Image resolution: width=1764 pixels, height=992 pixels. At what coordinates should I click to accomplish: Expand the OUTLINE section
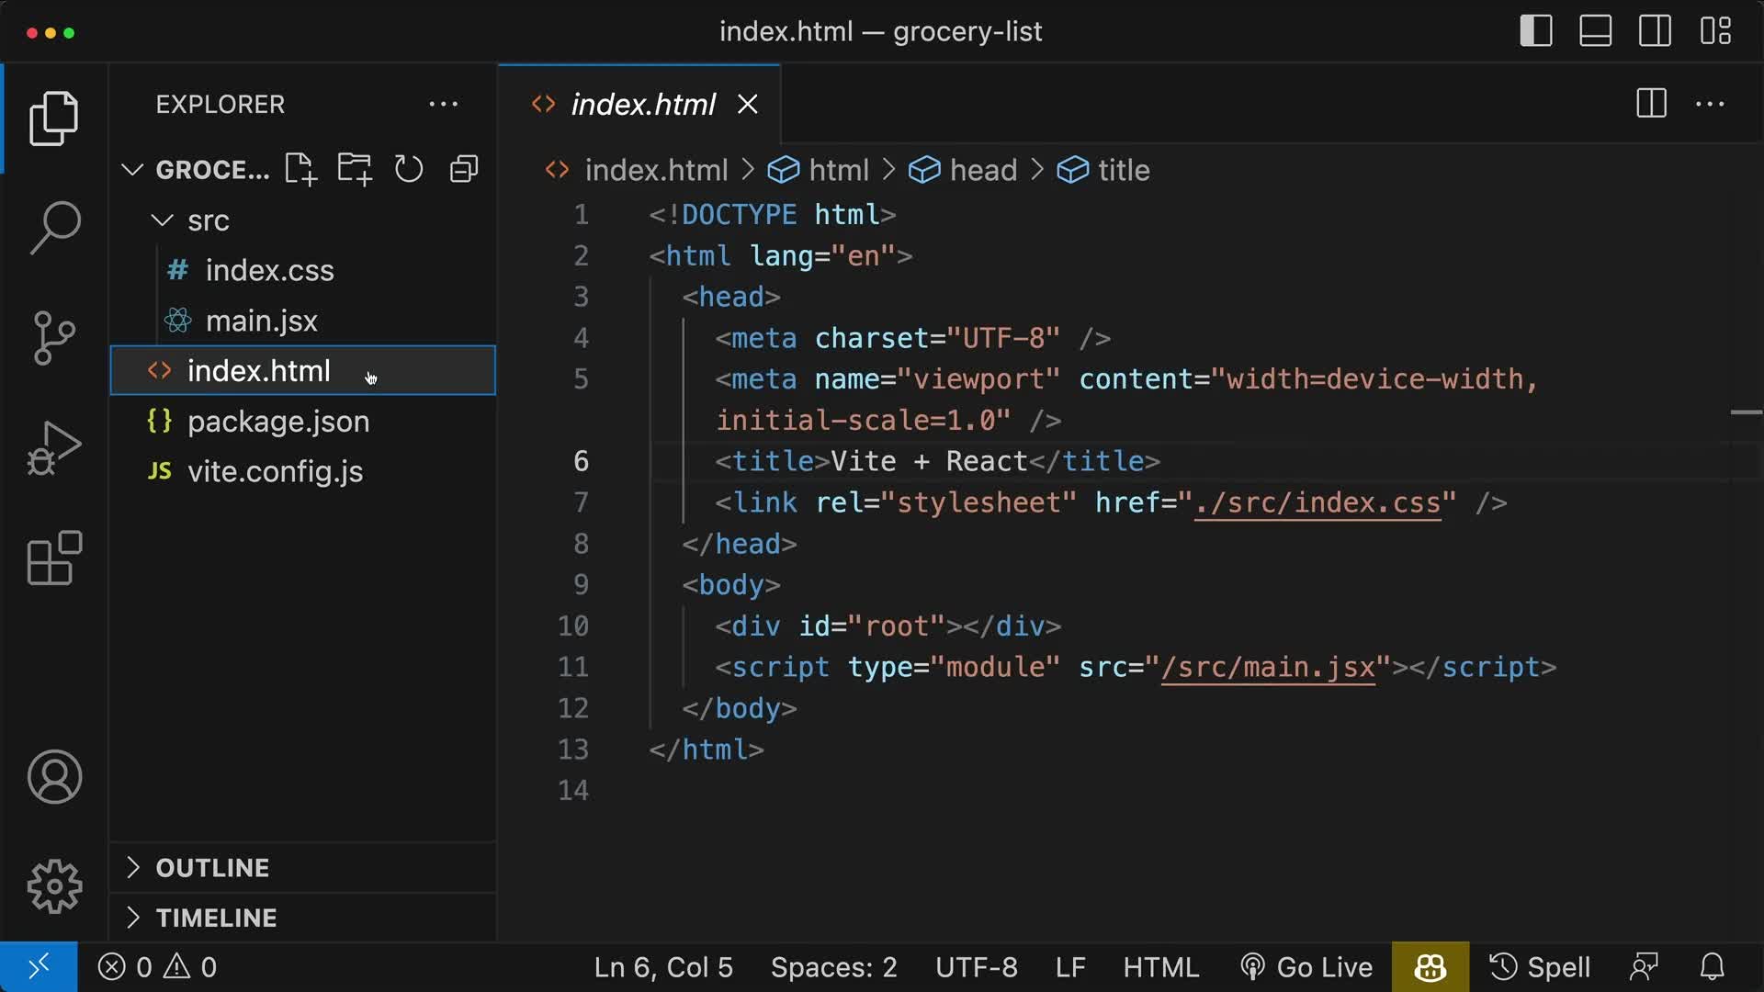coord(212,867)
